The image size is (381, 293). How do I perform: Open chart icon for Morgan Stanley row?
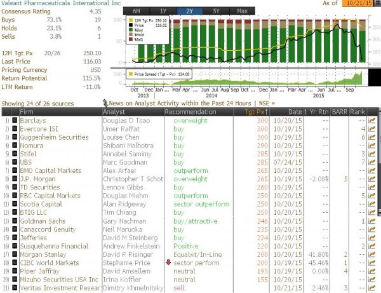(x=371, y=254)
